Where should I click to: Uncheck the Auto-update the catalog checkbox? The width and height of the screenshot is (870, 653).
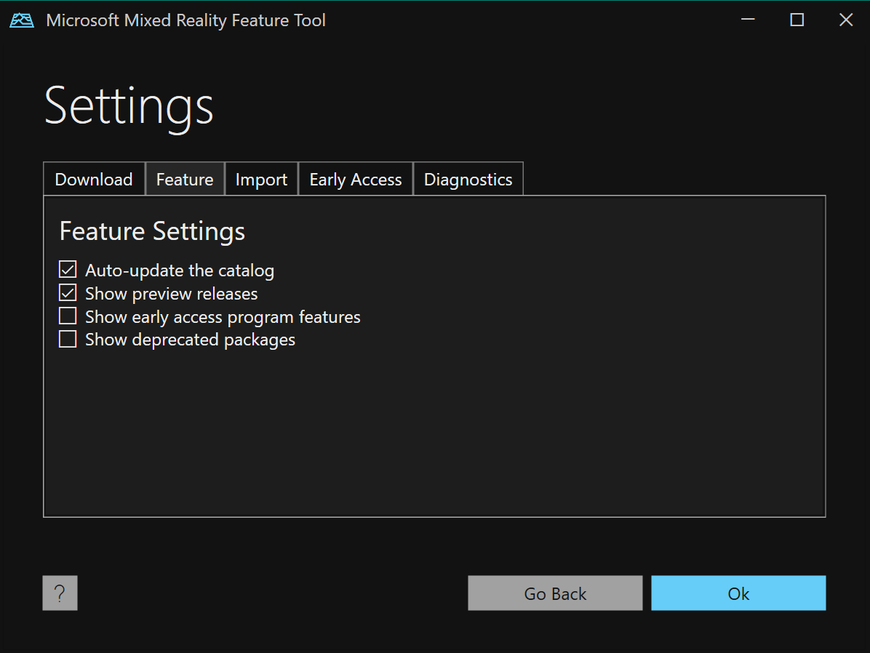[x=68, y=270]
